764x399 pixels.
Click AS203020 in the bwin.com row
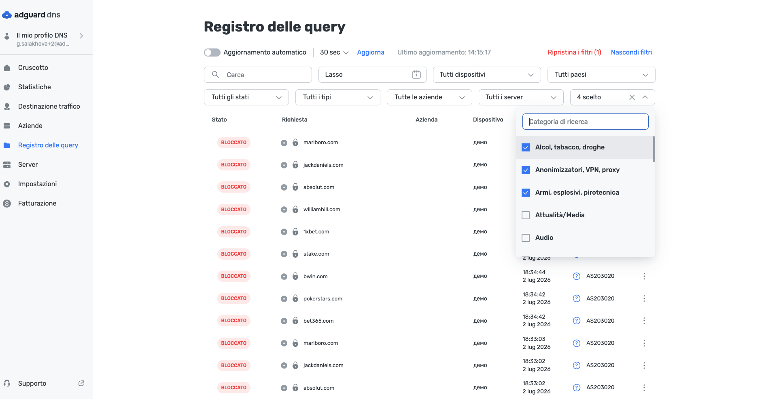click(x=601, y=276)
